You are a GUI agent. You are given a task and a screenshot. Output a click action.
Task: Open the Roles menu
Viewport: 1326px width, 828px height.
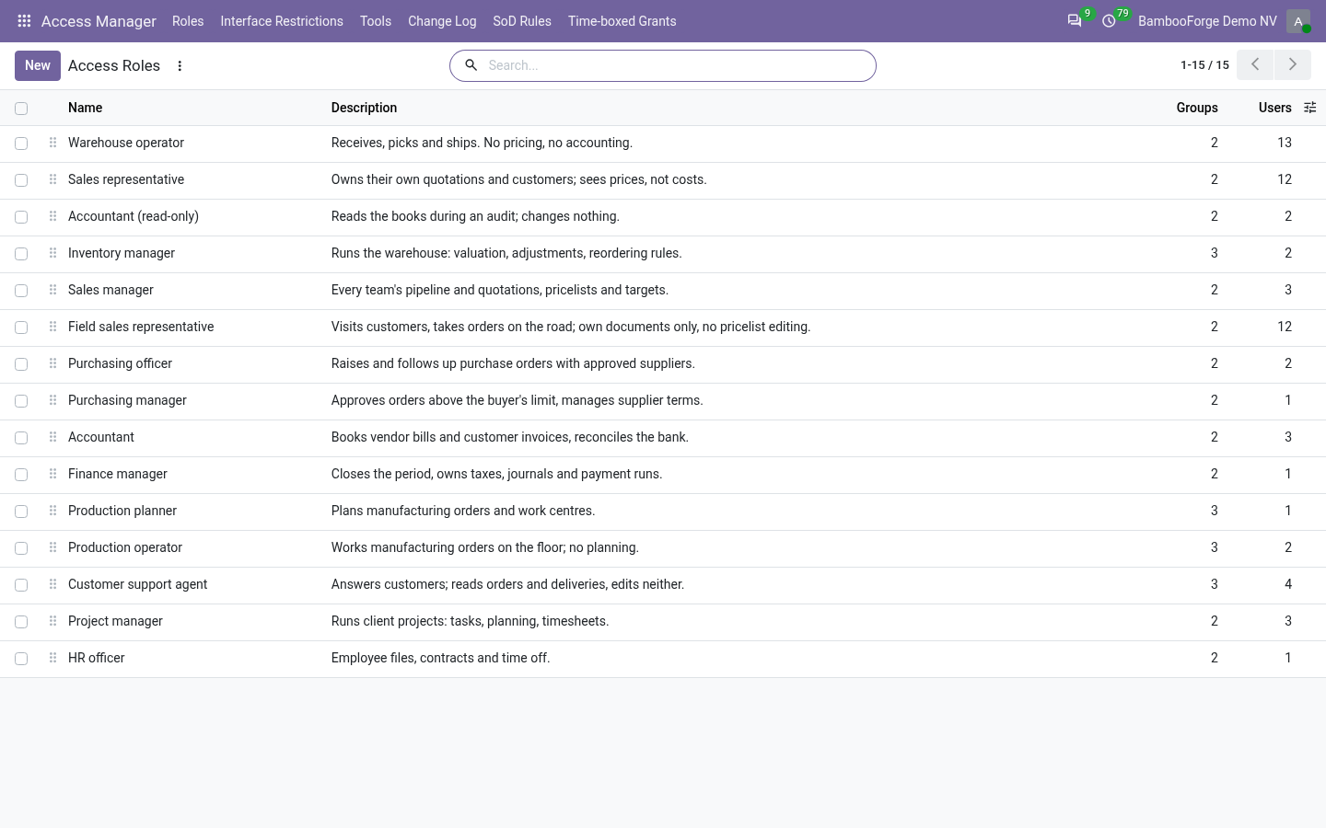(x=188, y=21)
